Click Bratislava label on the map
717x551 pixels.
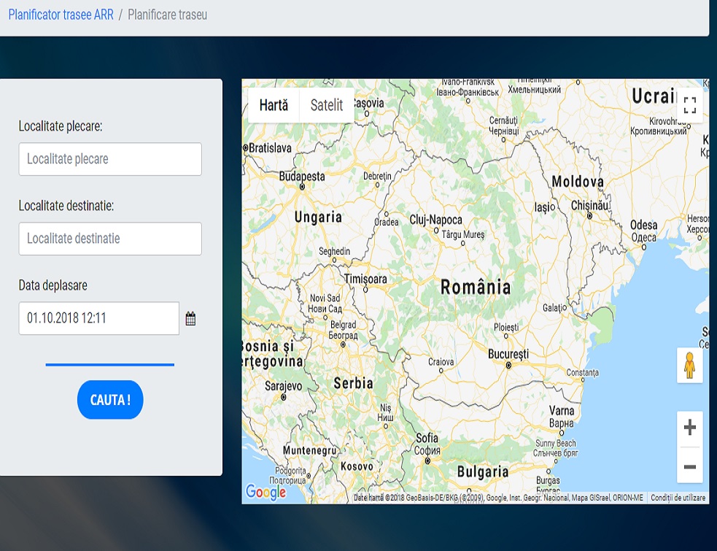tap(271, 148)
